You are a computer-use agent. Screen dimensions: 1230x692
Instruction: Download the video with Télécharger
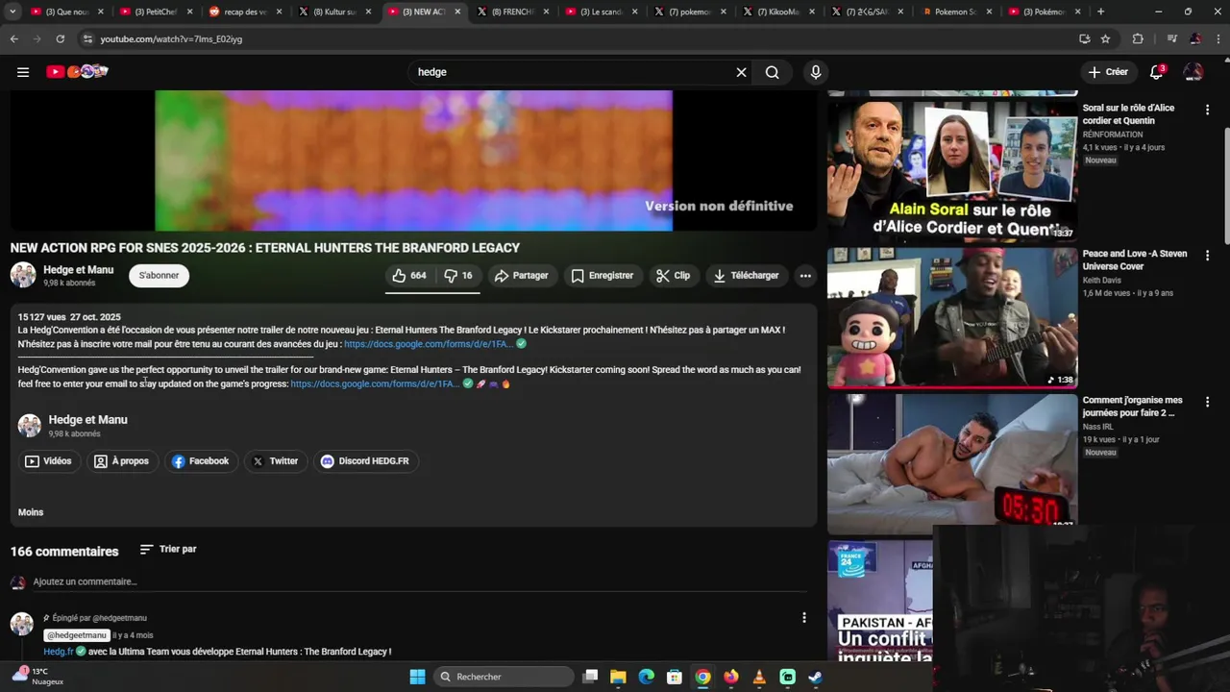(747, 276)
